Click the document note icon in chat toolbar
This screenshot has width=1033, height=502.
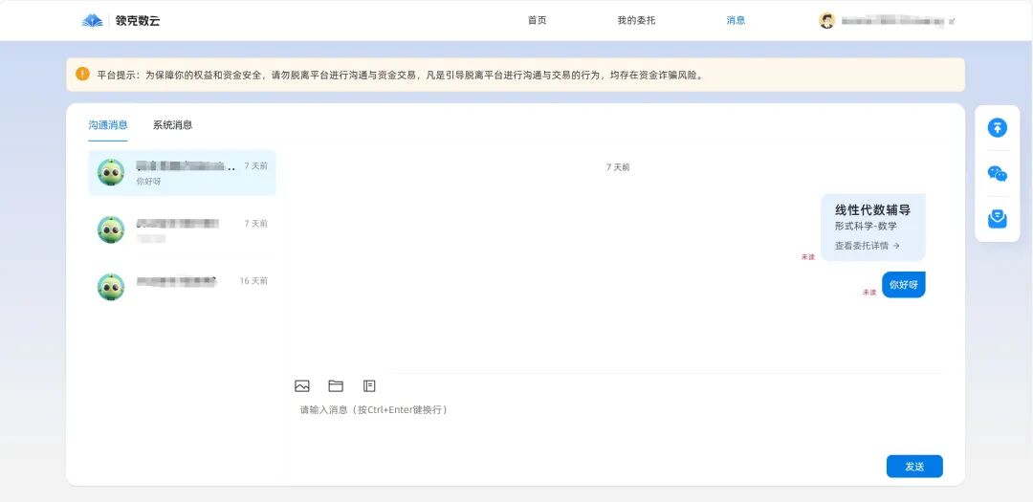coord(369,386)
